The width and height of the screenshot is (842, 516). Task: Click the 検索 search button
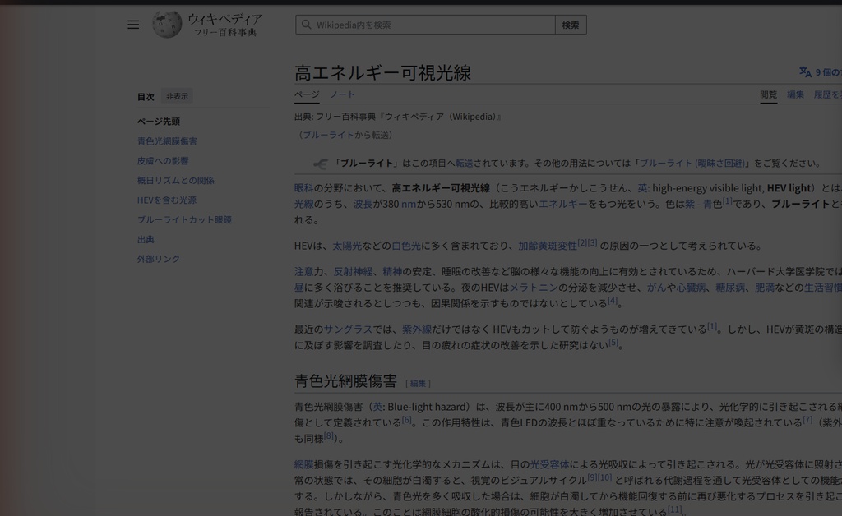coord(571,25)
